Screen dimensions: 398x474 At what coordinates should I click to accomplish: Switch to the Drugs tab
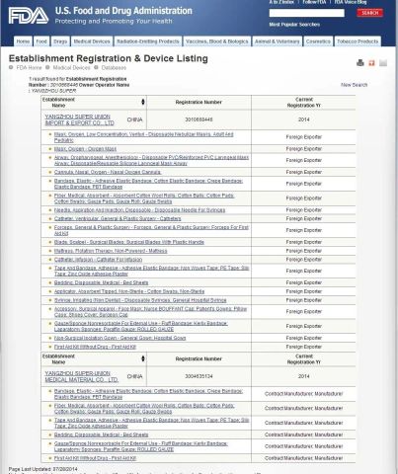(60, 41)
